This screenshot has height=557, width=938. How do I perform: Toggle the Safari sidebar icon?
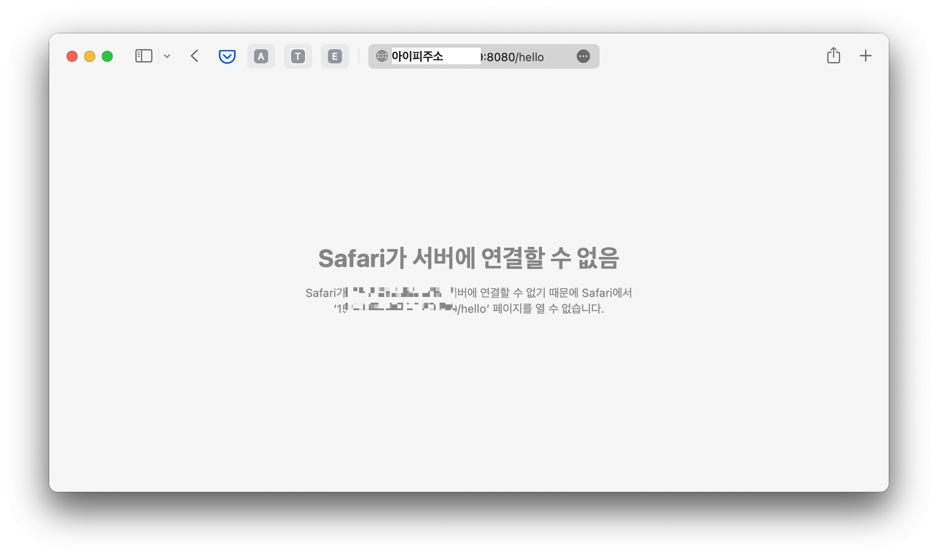(144, 56)
